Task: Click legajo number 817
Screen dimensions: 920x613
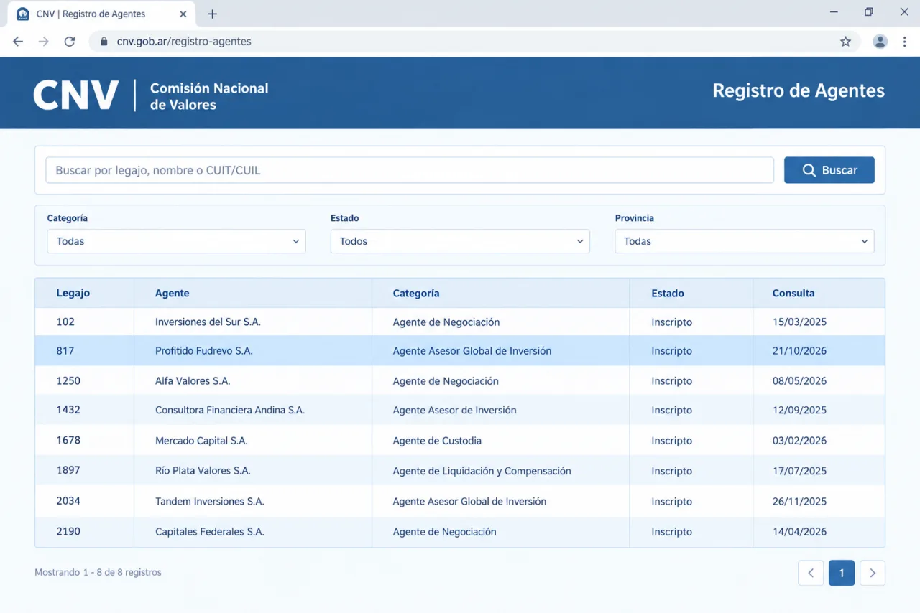Action: tap(65, 351)
